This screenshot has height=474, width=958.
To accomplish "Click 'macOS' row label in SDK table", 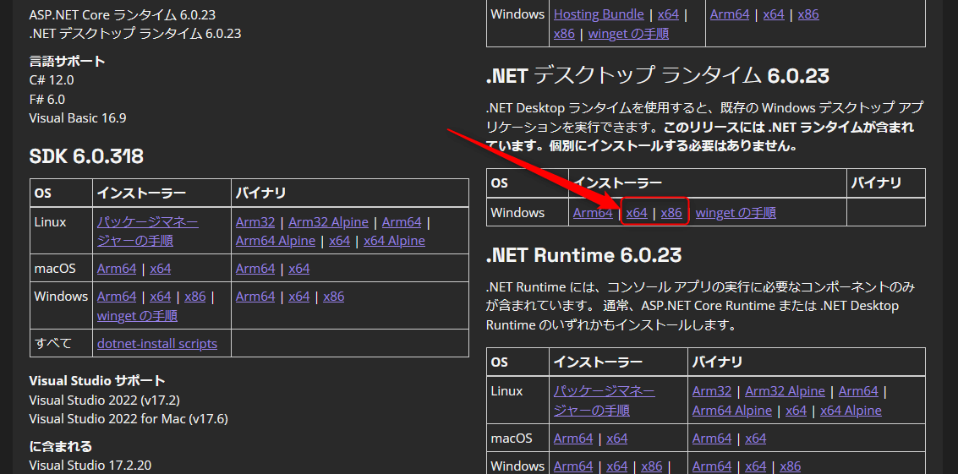I will click(x=55, y=268).
